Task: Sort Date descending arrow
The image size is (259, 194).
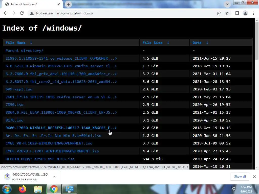Action: point(207,42)
